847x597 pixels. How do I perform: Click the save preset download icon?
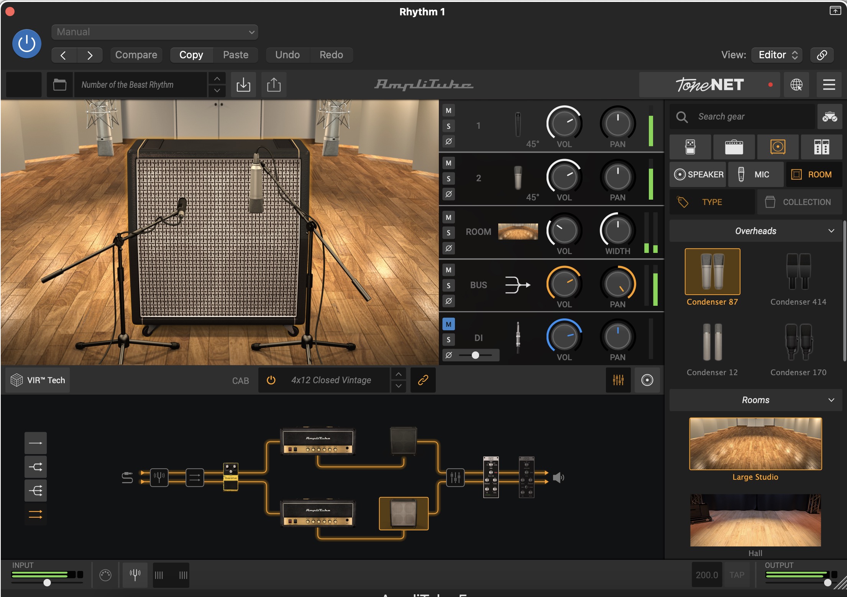click(243, 84)
